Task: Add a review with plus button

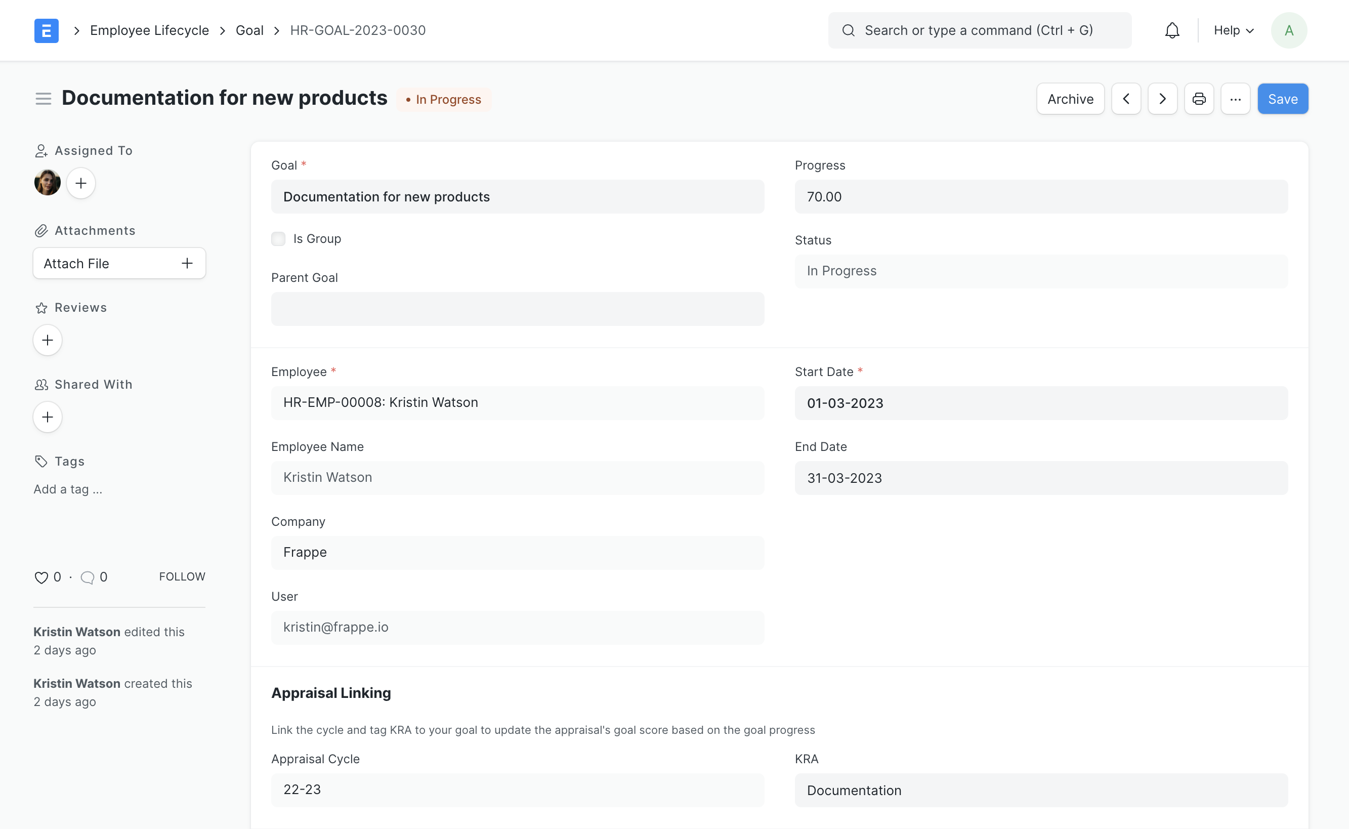Action: [x=48, y=341]
